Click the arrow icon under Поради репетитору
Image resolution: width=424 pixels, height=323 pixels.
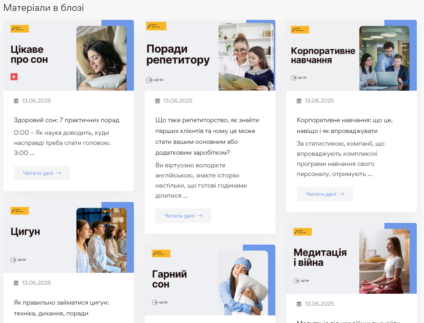(149, 80)
